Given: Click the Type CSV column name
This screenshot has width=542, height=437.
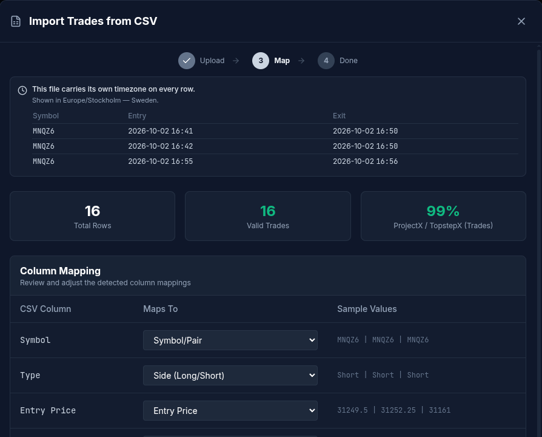Looking at the screenshot, I should [30, 376].
